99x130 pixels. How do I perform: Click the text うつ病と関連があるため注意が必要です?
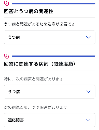coord(40,24)
